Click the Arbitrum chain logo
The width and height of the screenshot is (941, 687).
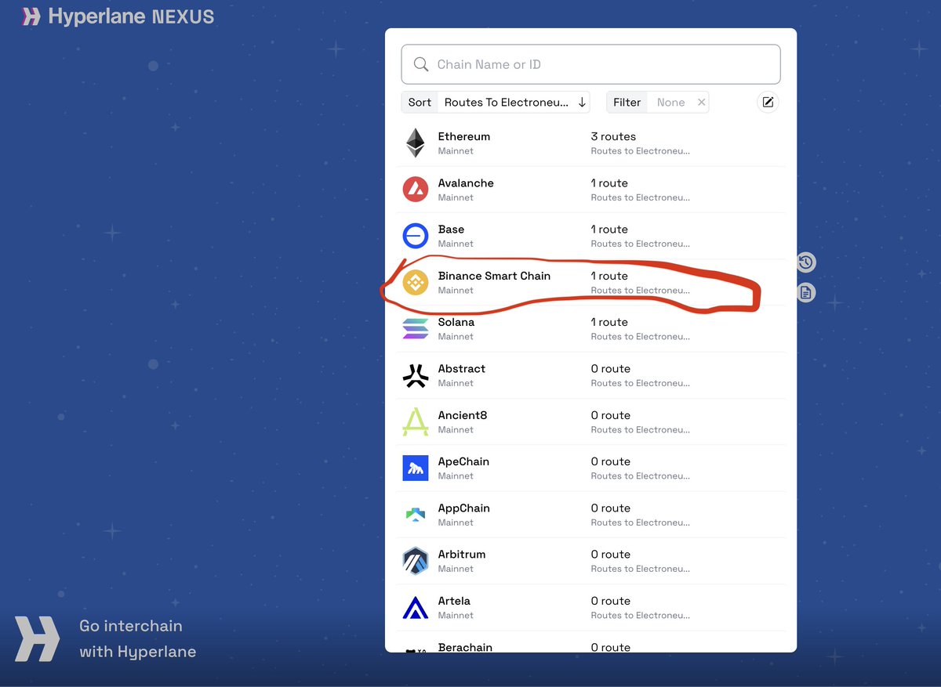coord(415,561)
